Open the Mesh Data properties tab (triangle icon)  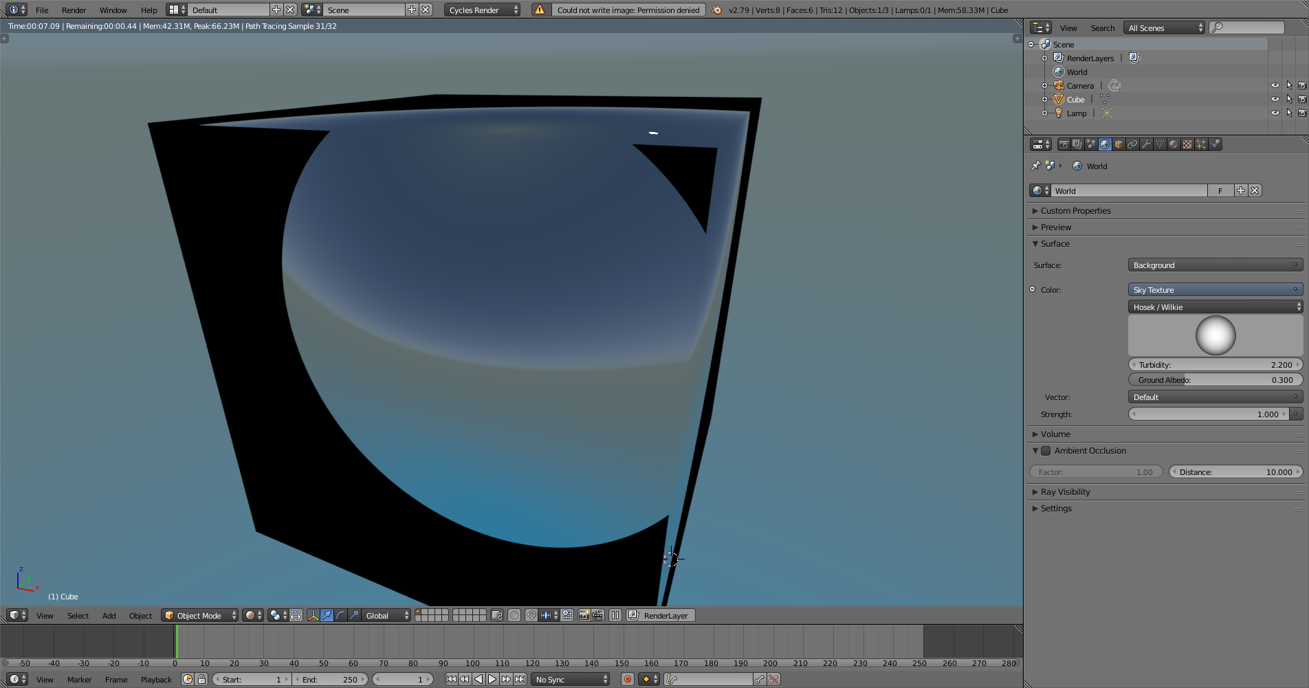click(x=1160, y=144)
